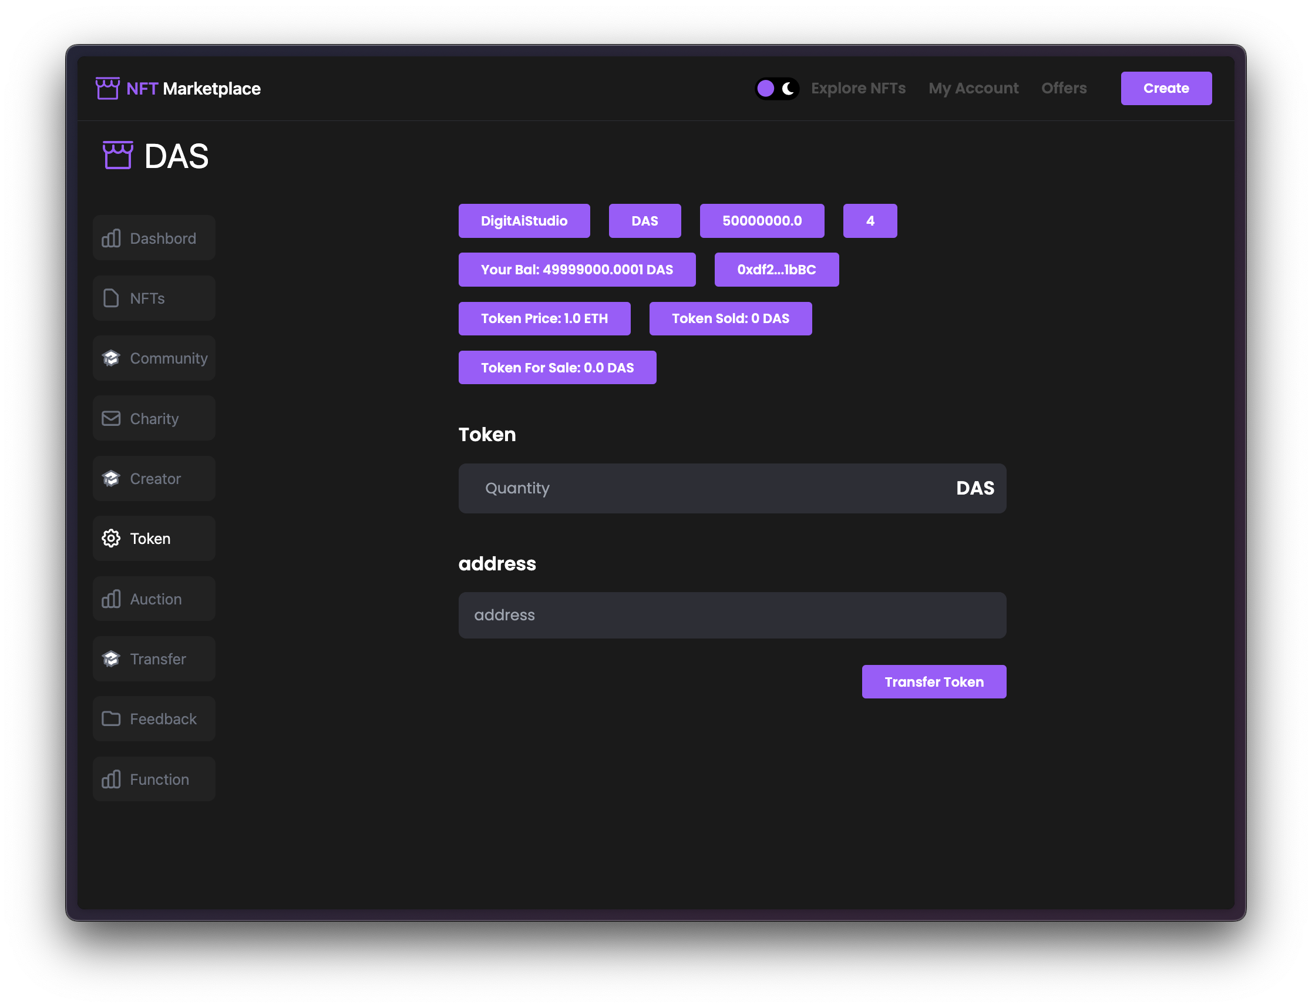Select the Auction sidebar item
Image resolution: width=1312 pixels, height=1008 pixels.
(154, 599)
